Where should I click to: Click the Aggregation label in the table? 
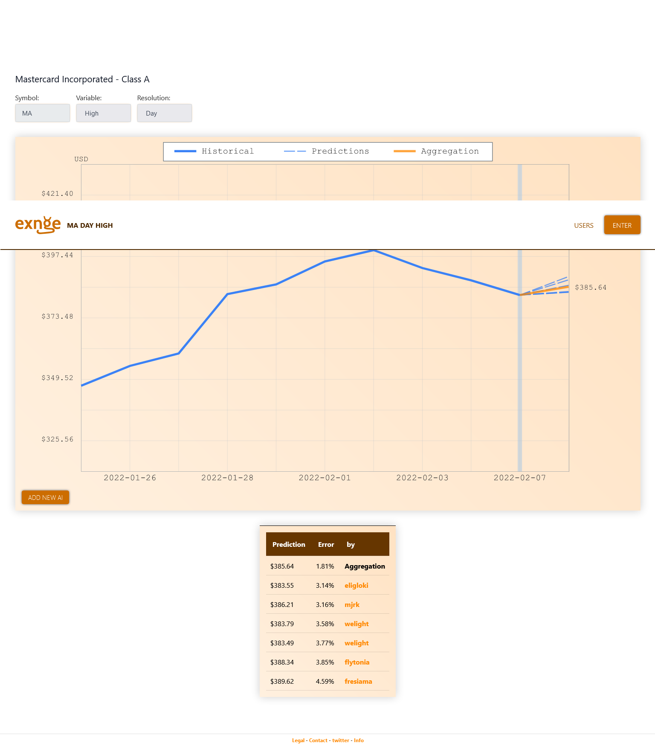point(365,566)
